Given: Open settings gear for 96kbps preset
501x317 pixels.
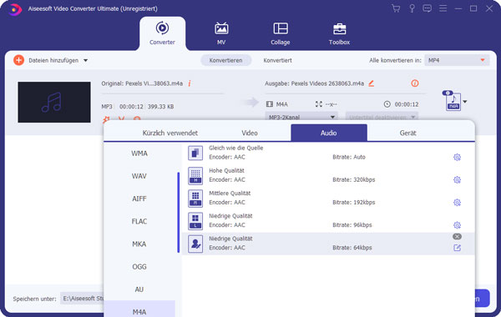Looking at the screenshot, I should click(458, 225).
